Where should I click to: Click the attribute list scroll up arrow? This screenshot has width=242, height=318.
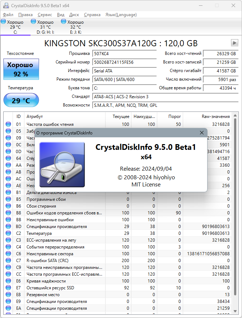pos(235,115)
